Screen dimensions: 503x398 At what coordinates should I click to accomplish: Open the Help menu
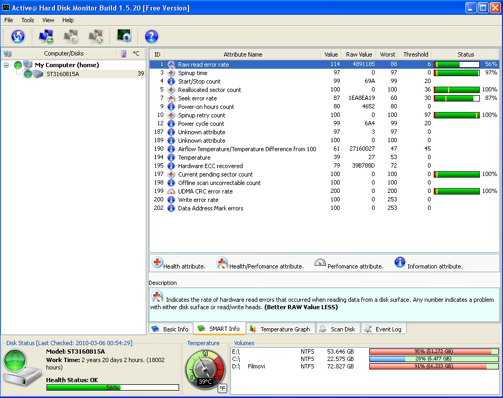[68, 20]
